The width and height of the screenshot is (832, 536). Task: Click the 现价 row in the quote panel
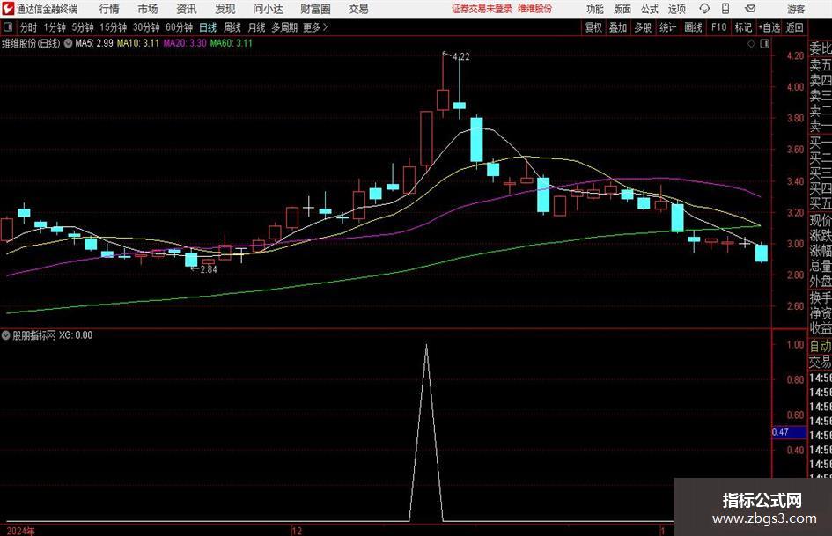coord(821,220)
